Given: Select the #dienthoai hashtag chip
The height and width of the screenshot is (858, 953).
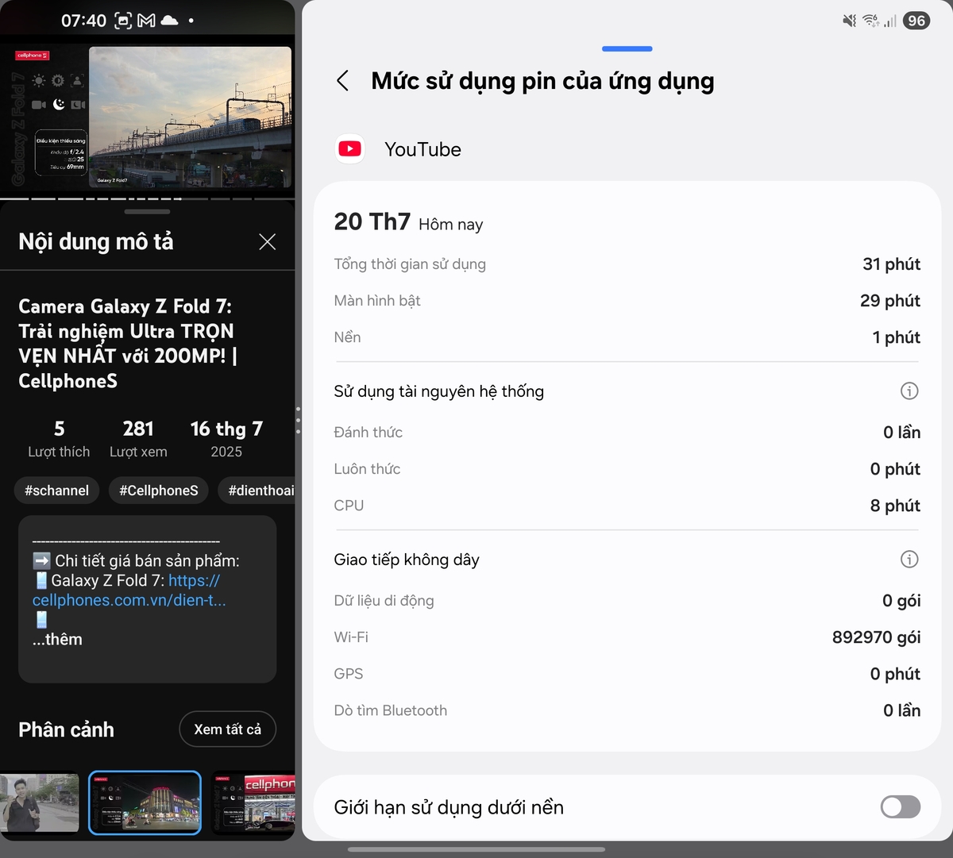Looking at the screenshot, I should coord(257,491).
